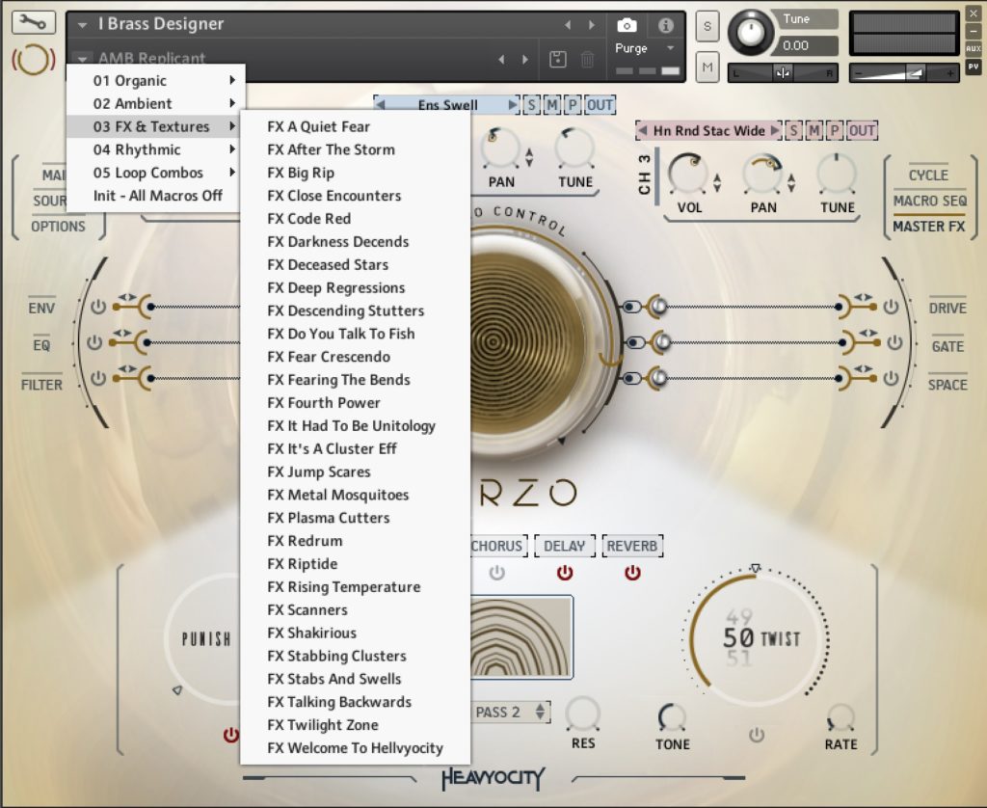Open the info icon next to camera
Image resolution: width=987 pixels, height=808 pixels.
click(x=665, y=25)
